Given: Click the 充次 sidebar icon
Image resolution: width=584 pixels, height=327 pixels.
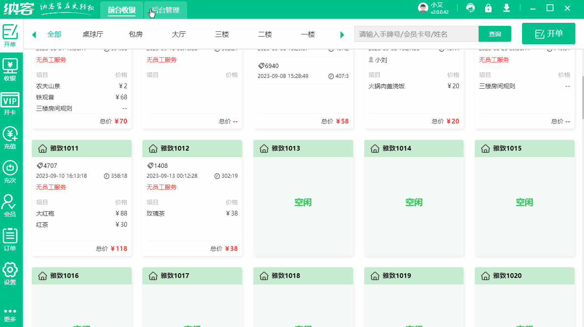Looking at the screenshot, I should tap(10, 171).
